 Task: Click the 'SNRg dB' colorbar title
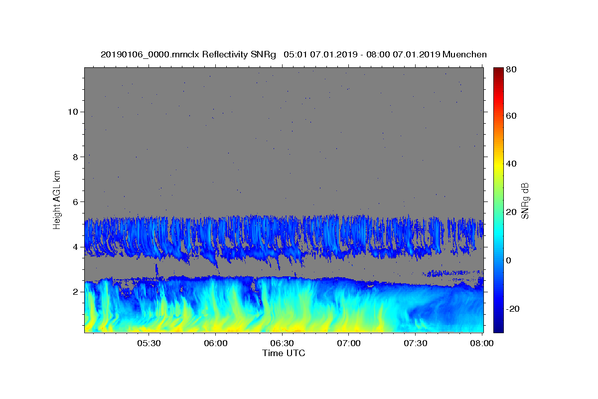[x=525, y=200]
